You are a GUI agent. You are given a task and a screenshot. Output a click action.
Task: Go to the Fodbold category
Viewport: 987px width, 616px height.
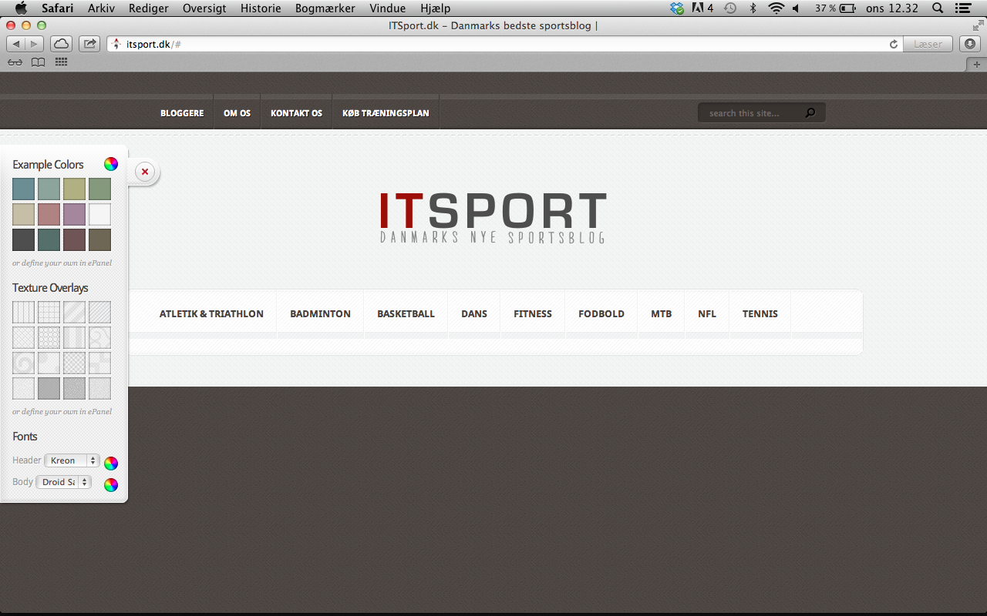[601, 314]
